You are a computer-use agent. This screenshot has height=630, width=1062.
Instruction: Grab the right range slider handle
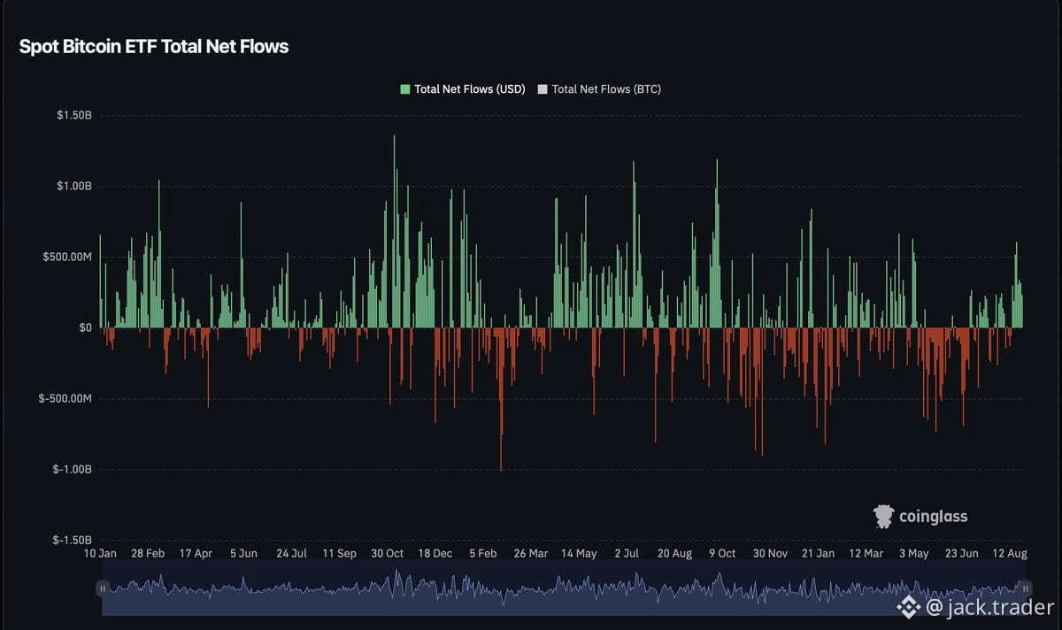pyautogui.click(x=1024, y=588)
